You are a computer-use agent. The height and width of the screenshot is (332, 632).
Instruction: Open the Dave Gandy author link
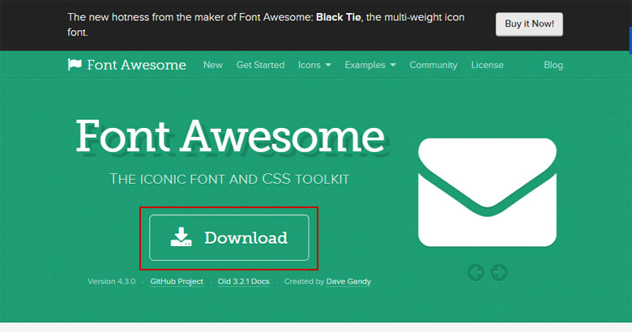(x=348, y=281)
